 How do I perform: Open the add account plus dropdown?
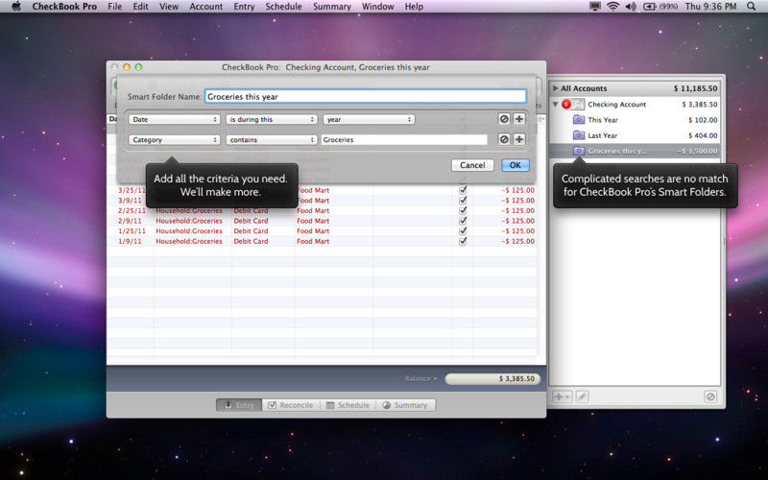[x=562, y=396]
